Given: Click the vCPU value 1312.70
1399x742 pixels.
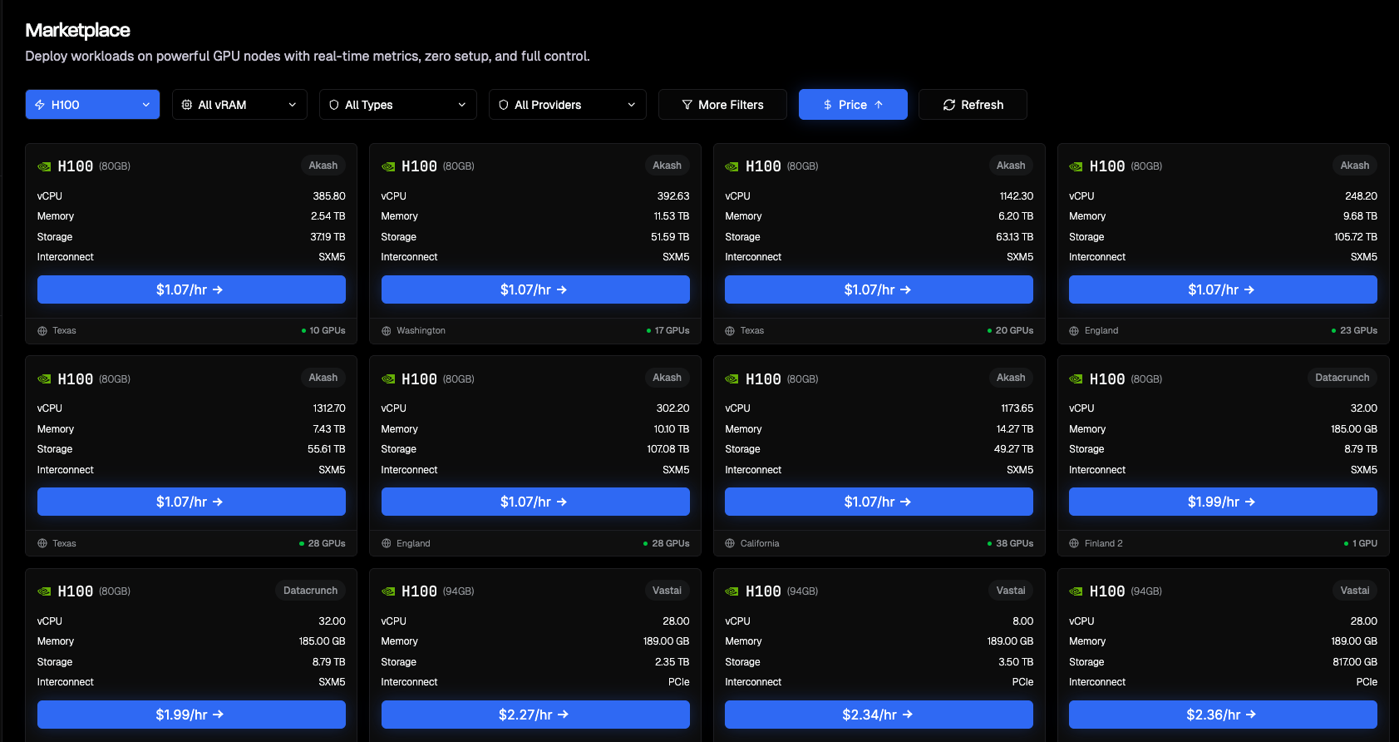Looking at the screenshot, I should pyautogui.click(x=328, y=408).
